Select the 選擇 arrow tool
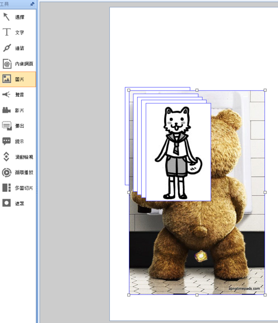Image resolution: width=278 pixels, height=323 pixels. click(18, 17)
